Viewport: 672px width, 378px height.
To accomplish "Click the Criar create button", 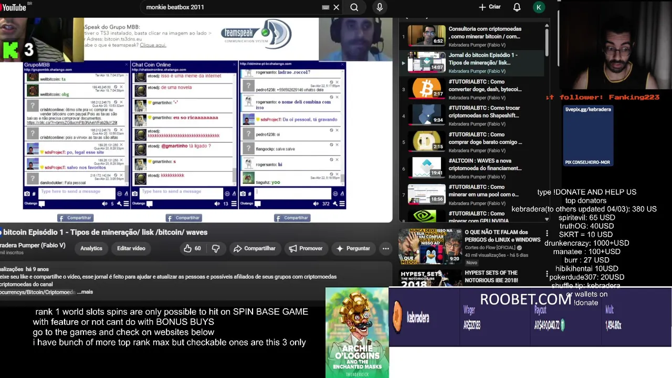I will click(489, 7).
